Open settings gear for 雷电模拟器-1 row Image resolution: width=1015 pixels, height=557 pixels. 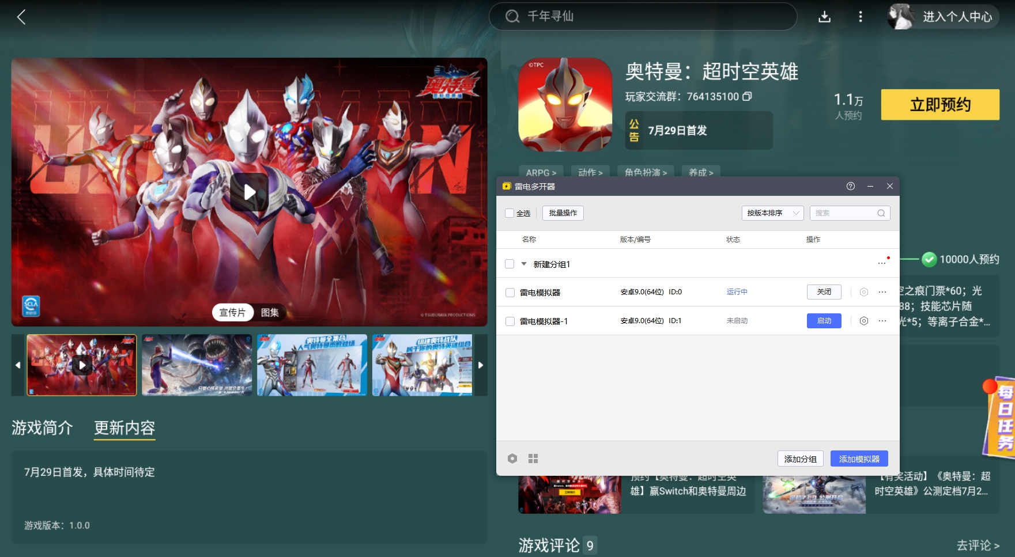(x=863, y=321)
